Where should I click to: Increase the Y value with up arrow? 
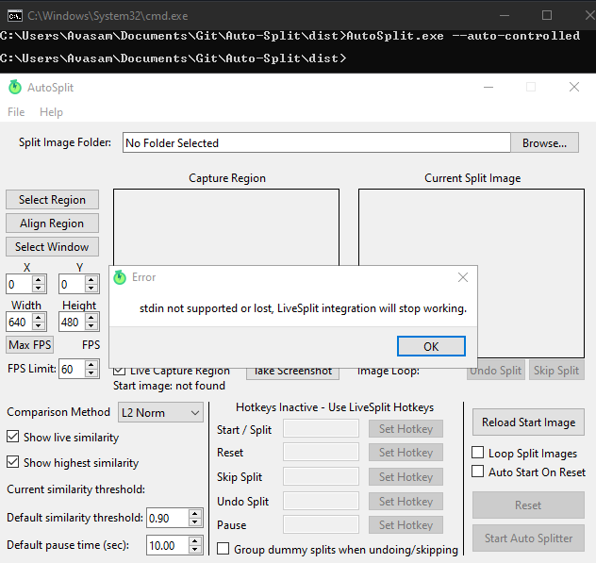pos(91,280)
